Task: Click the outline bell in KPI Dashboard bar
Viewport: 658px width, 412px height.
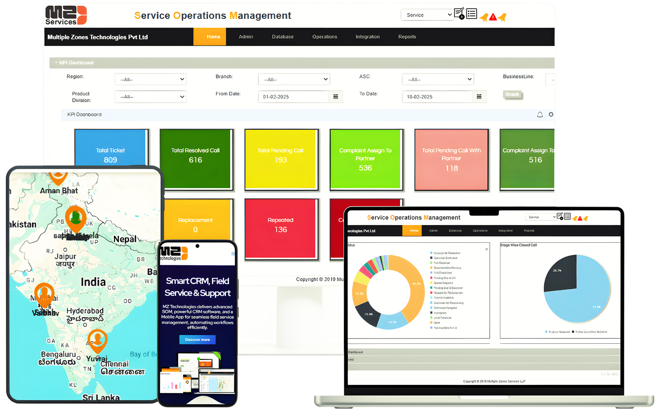Action: pyautogui.click(x=540, y=115)
